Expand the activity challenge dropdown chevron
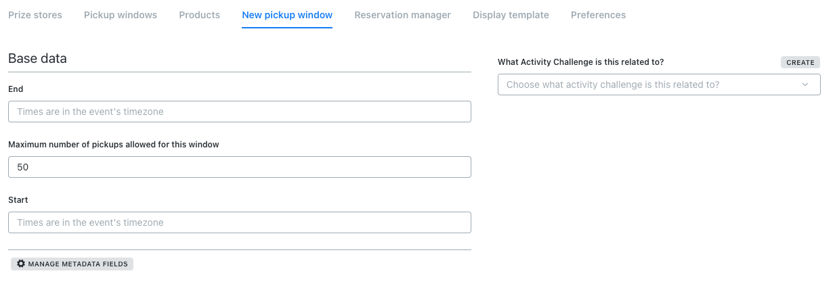The height and width of the screenshot is (288, 835). click(x=805, y=85)
